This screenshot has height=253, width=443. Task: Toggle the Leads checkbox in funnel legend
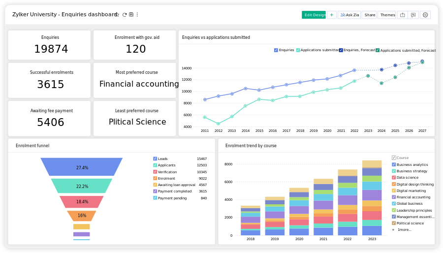click(155, 159)
